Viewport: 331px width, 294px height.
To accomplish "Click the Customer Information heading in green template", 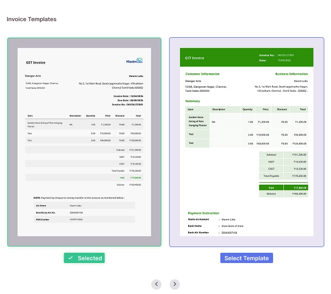I will pos(202,74).
